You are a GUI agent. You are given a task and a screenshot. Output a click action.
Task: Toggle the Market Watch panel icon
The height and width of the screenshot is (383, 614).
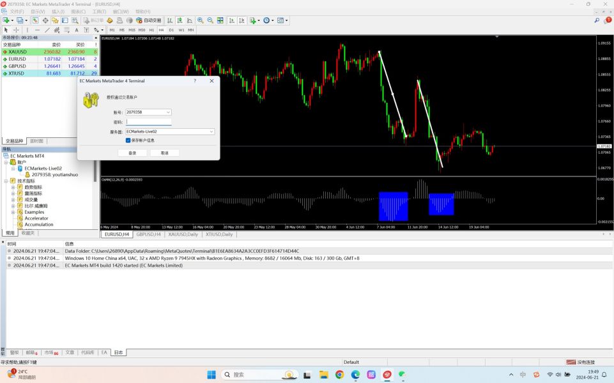[x=35, y=20]
